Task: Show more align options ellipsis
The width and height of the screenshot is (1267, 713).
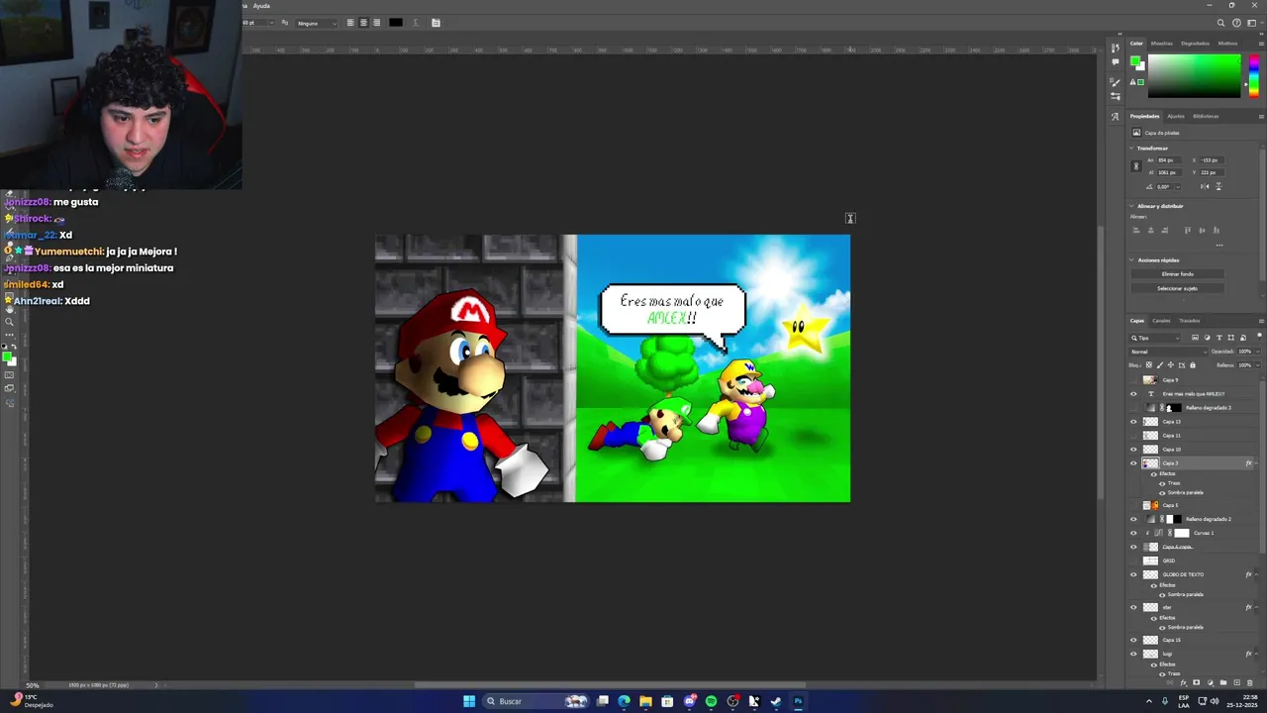Action: pyautogui.click(x=1219, y=246)
